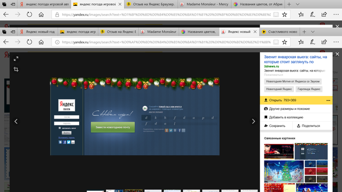Expand the image viewer to fullscreen
Viewport: 342px width, 192px height.
coord(16,59)
